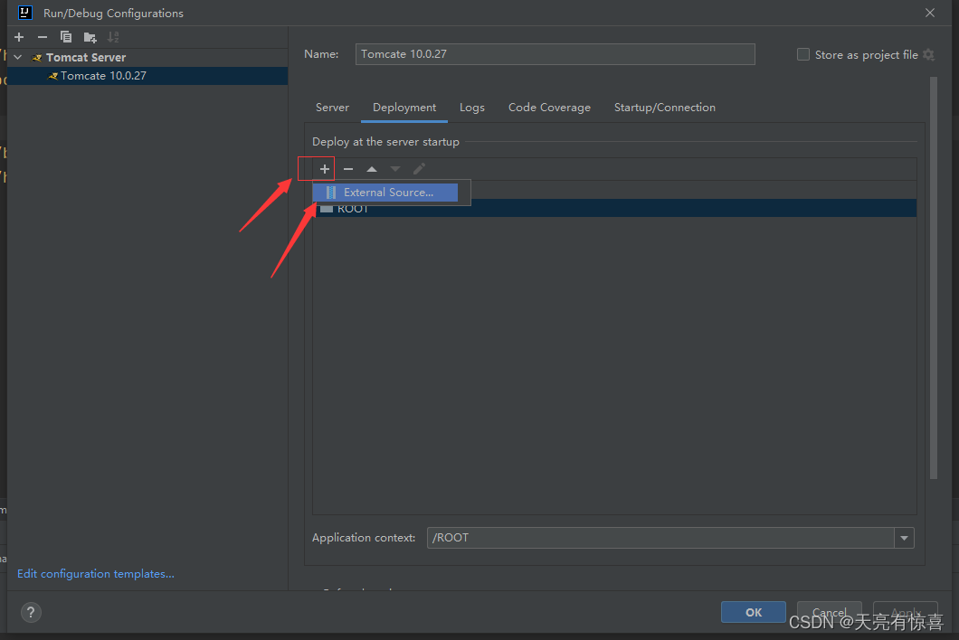Viewport: 959px width, 640px height.
Task: Confirm with the OK button
Action: point(754,612)
